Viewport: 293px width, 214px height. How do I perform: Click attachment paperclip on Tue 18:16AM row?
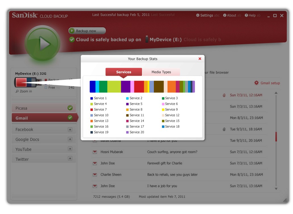click(x=224, y=129)
